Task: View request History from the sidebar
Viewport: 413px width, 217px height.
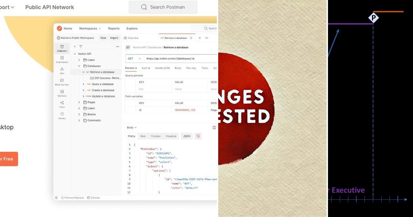Action: click(x=62, y=113)
